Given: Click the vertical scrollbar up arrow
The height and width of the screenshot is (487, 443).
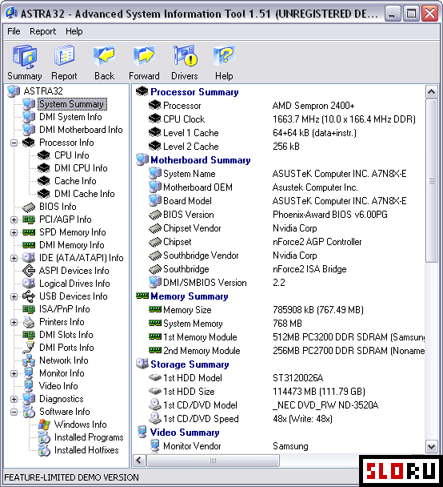Looking at the screenshot, I should [432, 91].
